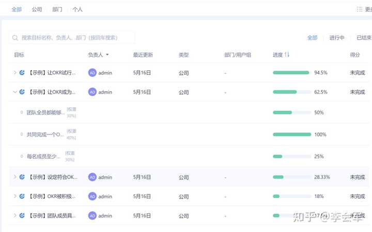Open the 负责人 filter dropdown arrow
Screen dimensions: 372x232
click(107, 55)
